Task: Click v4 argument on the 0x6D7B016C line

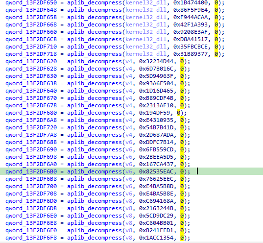Action: (x=129, y=69)
